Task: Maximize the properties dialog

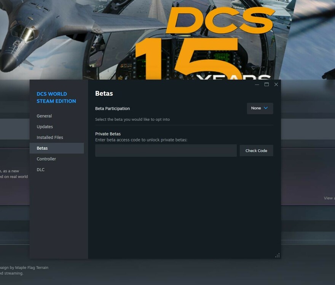Action: [266, 84]
